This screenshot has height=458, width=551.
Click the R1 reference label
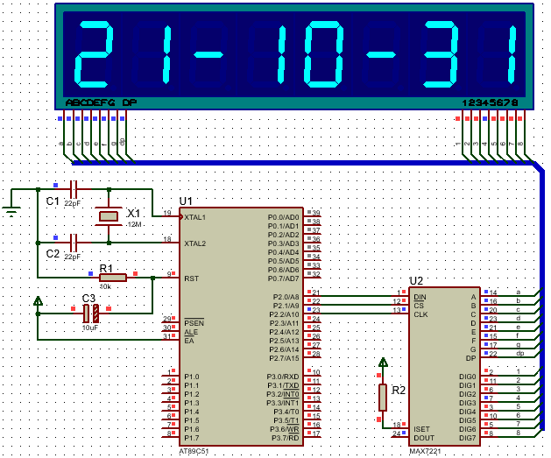click(x=106, y=268)
